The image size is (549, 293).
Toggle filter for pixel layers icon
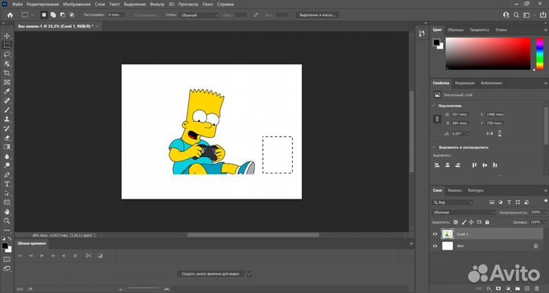coord(492,202)
